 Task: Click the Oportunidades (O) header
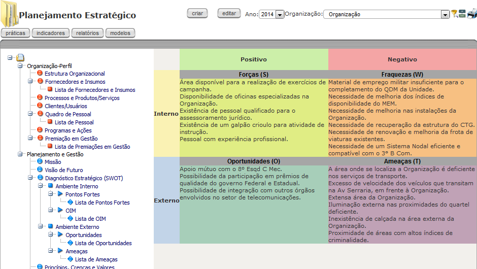click(254, 161)
